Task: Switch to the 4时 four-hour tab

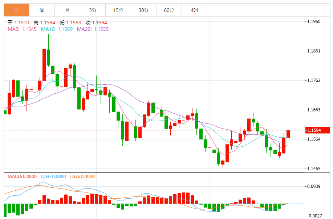Action: [194, 10]
